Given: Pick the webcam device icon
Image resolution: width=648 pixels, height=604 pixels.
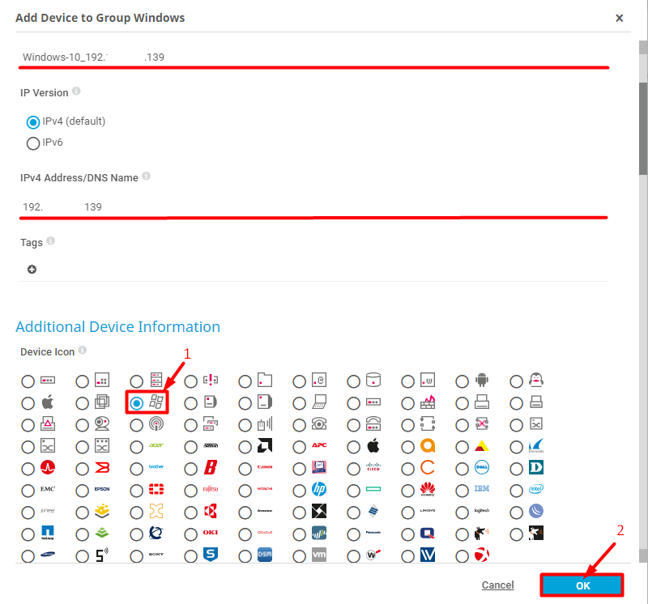Looking at the screenshot, I should pos(102,424).
